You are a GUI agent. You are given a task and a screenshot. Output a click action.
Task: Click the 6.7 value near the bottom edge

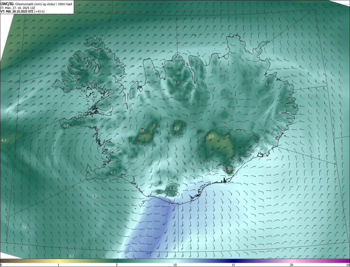pyautogui.click(x=72, y=256)
